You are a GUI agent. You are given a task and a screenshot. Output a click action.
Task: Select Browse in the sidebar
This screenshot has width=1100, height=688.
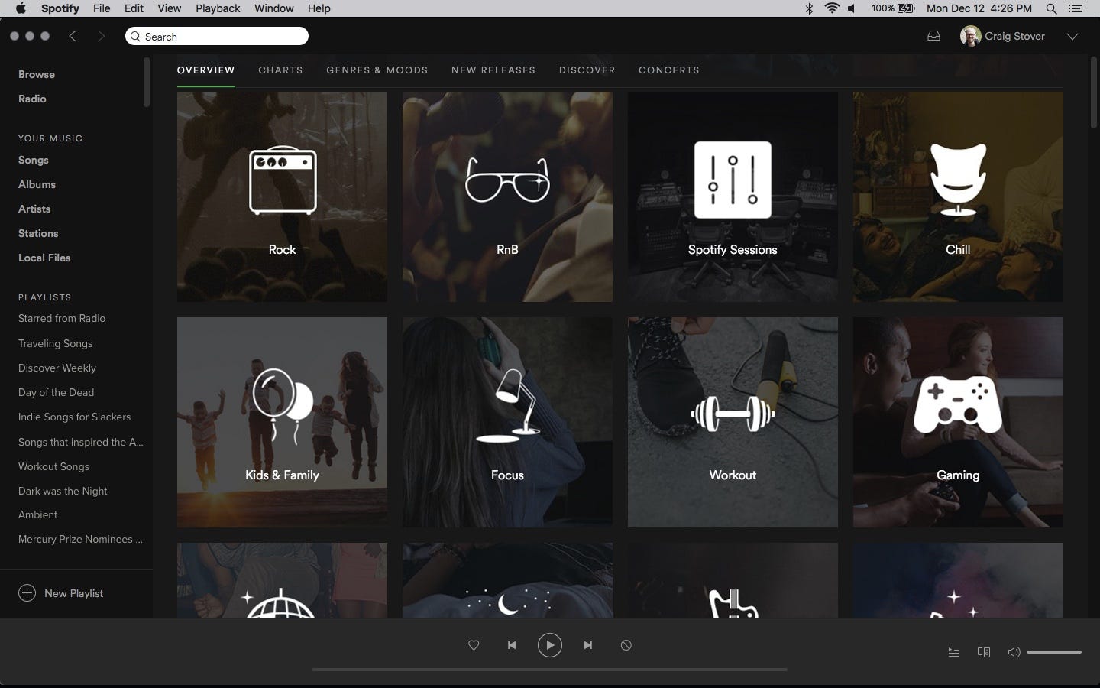point(37,74)
